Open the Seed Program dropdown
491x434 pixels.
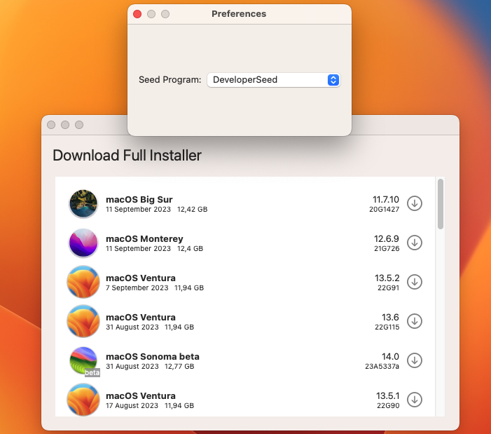click(273, 80)
